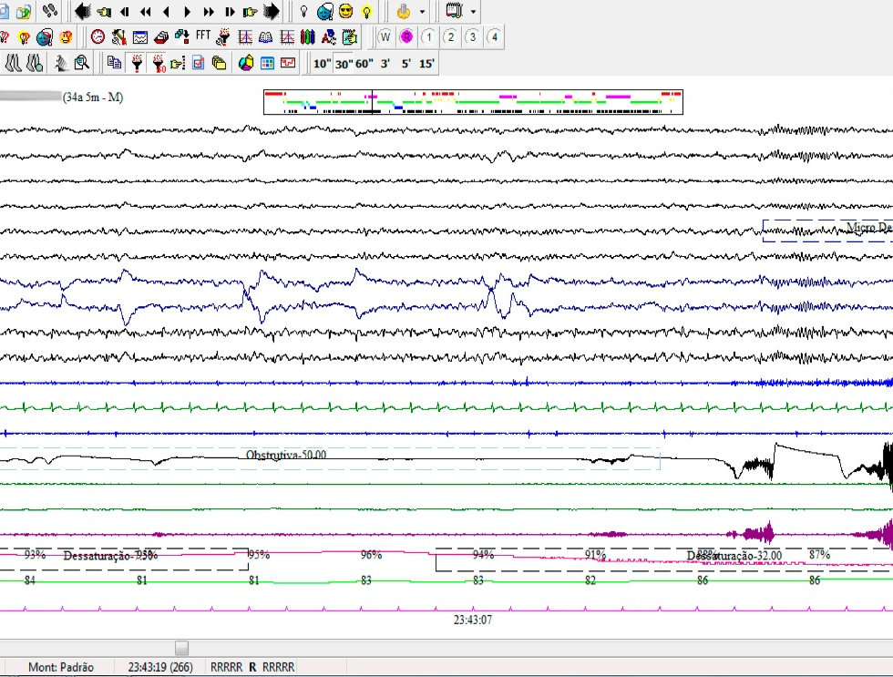Score epoch as stage 4
The width and height of the screenshot is (893, 677).
(494, 37)
